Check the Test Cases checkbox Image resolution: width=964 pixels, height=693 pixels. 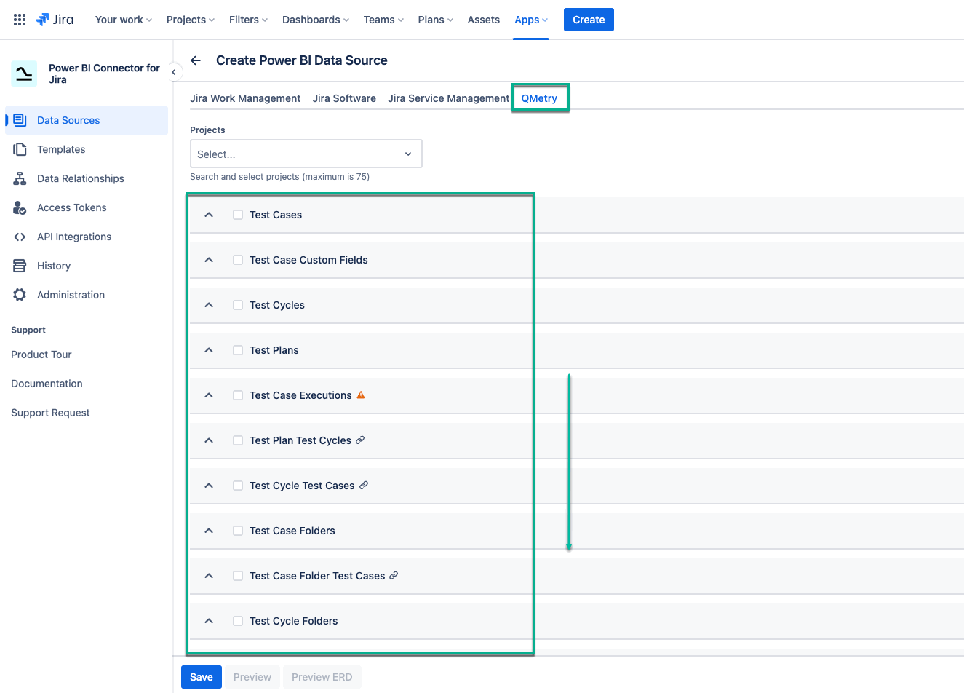pos(237,214)
